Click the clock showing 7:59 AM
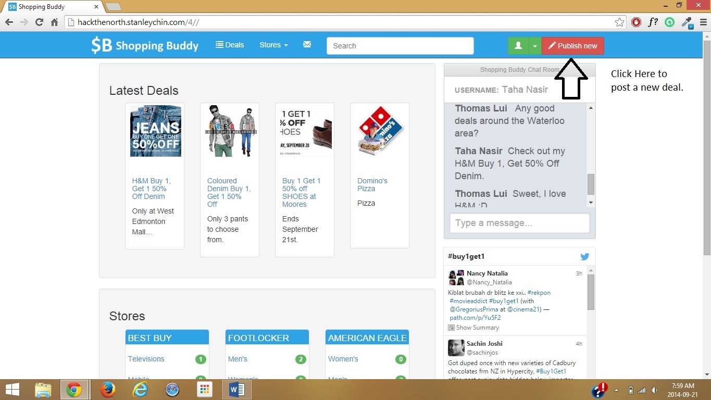 tap(682, 386)
